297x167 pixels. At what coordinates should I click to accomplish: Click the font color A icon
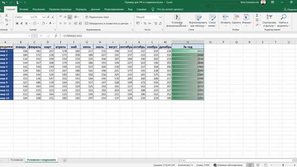coord(50,23)
